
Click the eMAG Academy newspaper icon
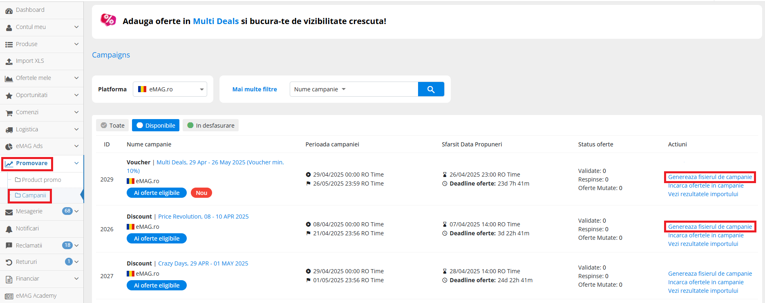[x=9, y=296]
